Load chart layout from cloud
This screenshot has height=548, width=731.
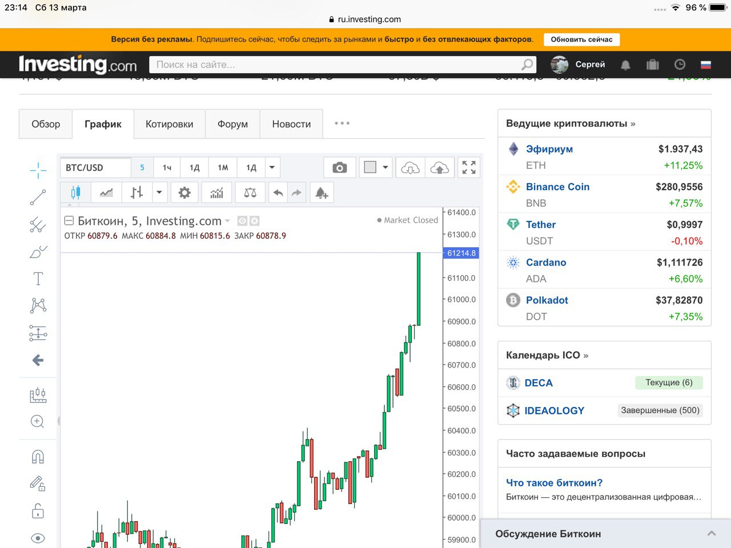tap(410, 167)
